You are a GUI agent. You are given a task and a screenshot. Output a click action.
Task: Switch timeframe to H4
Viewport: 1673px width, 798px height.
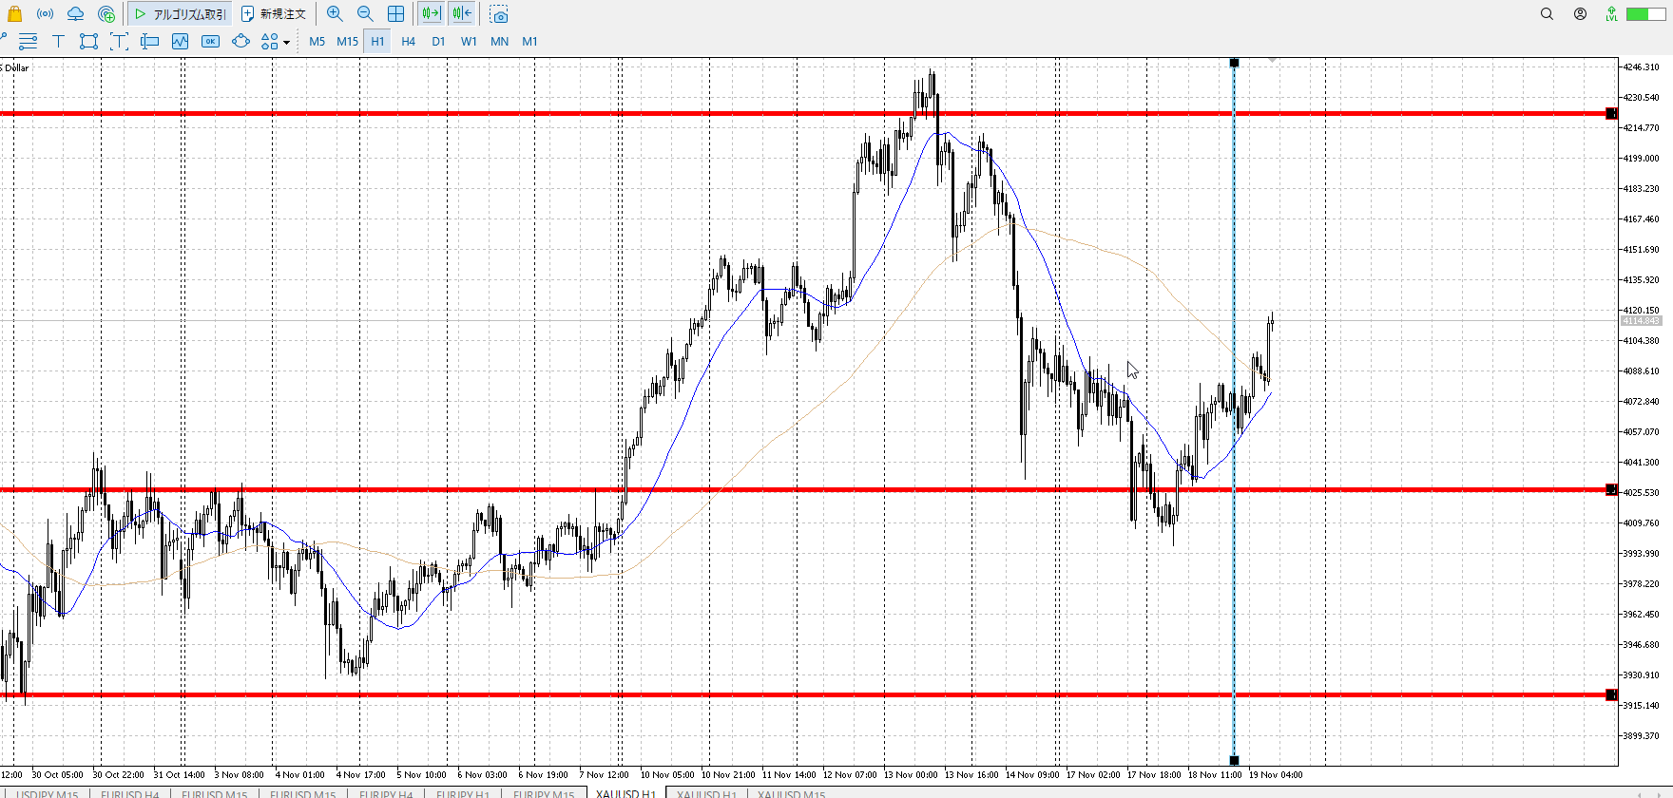[408, 41]
